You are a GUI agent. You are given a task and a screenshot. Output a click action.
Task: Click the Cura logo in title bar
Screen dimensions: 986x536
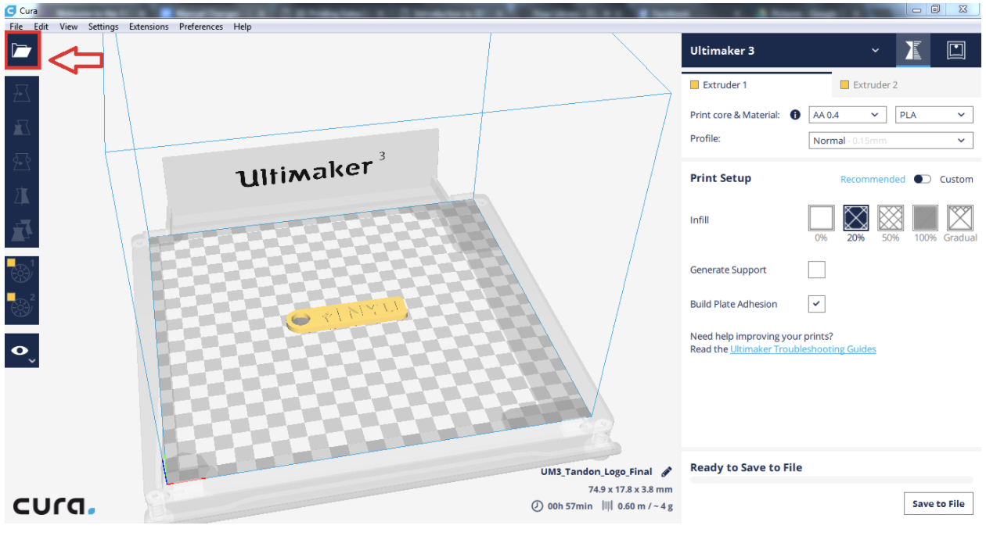(10, 10)
